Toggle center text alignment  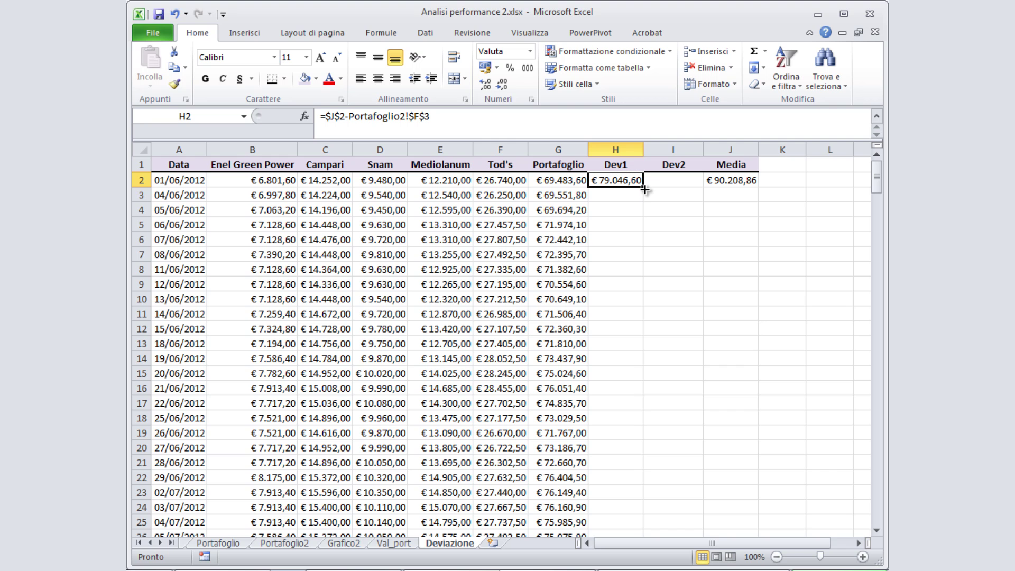tap(378, 79)
